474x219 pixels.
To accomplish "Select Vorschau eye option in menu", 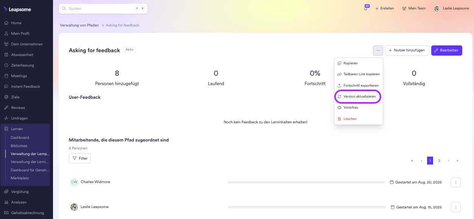I will pyautogui.click(x=350, y=107).
